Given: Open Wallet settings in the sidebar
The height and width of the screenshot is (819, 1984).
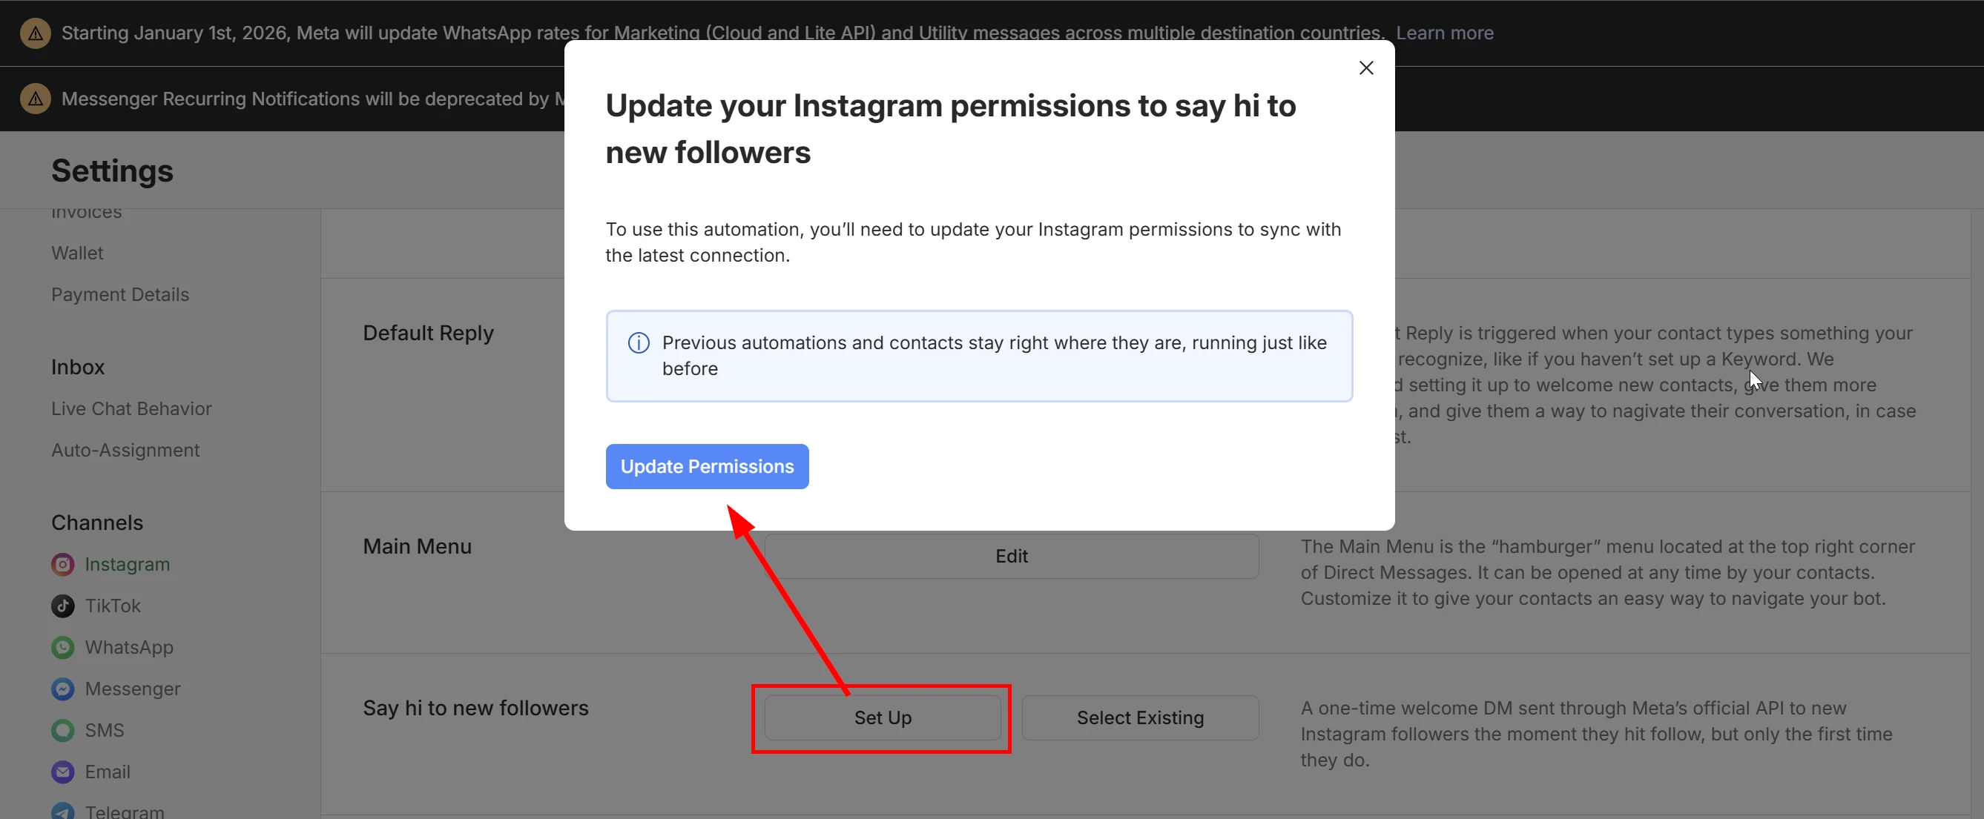Looking at the screenshot, I should (77, 253).
